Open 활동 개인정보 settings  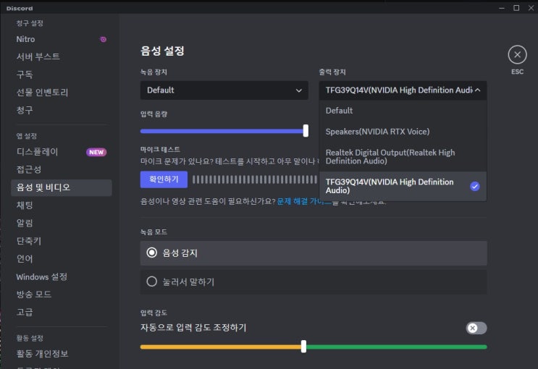pyautogui.click(x=61, y=354)
